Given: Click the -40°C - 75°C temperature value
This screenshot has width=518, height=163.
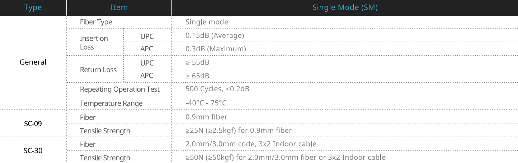Looking at the screenshot, I should tap(206, 103).
